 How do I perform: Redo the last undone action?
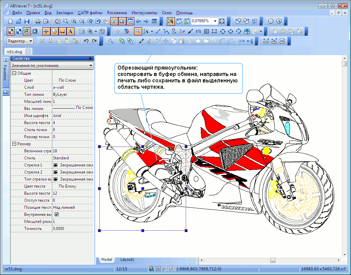click(x=94, y=41)
